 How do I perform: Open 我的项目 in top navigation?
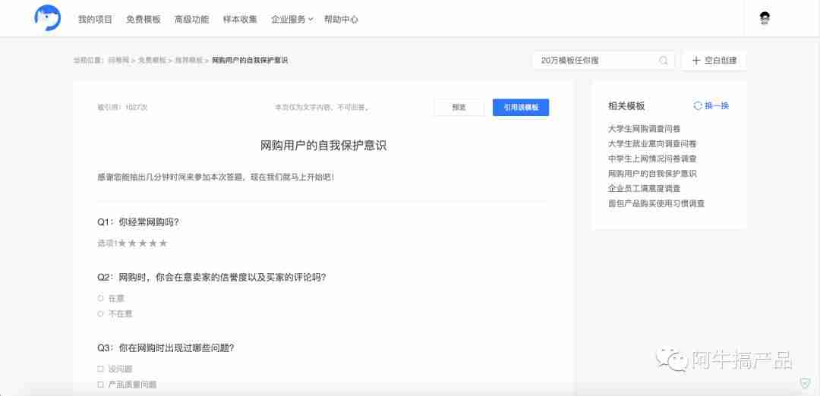click(x=95, y=19)
